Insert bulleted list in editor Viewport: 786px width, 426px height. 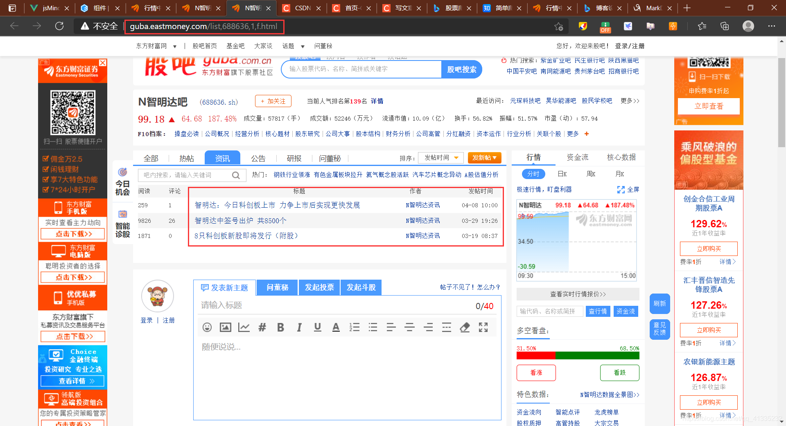pos(373,327)
